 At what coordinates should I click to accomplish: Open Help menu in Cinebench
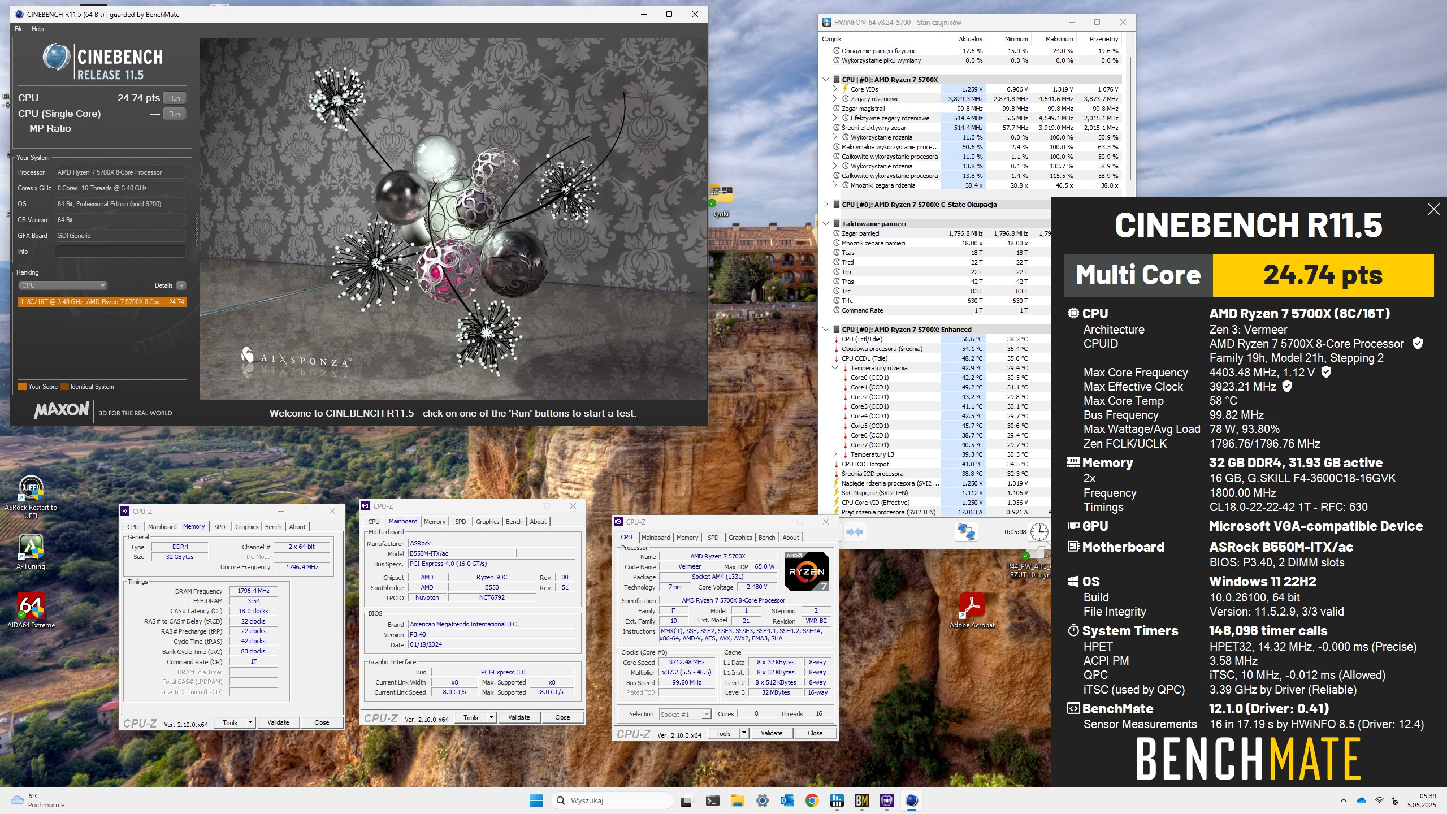tap(37, 29)
